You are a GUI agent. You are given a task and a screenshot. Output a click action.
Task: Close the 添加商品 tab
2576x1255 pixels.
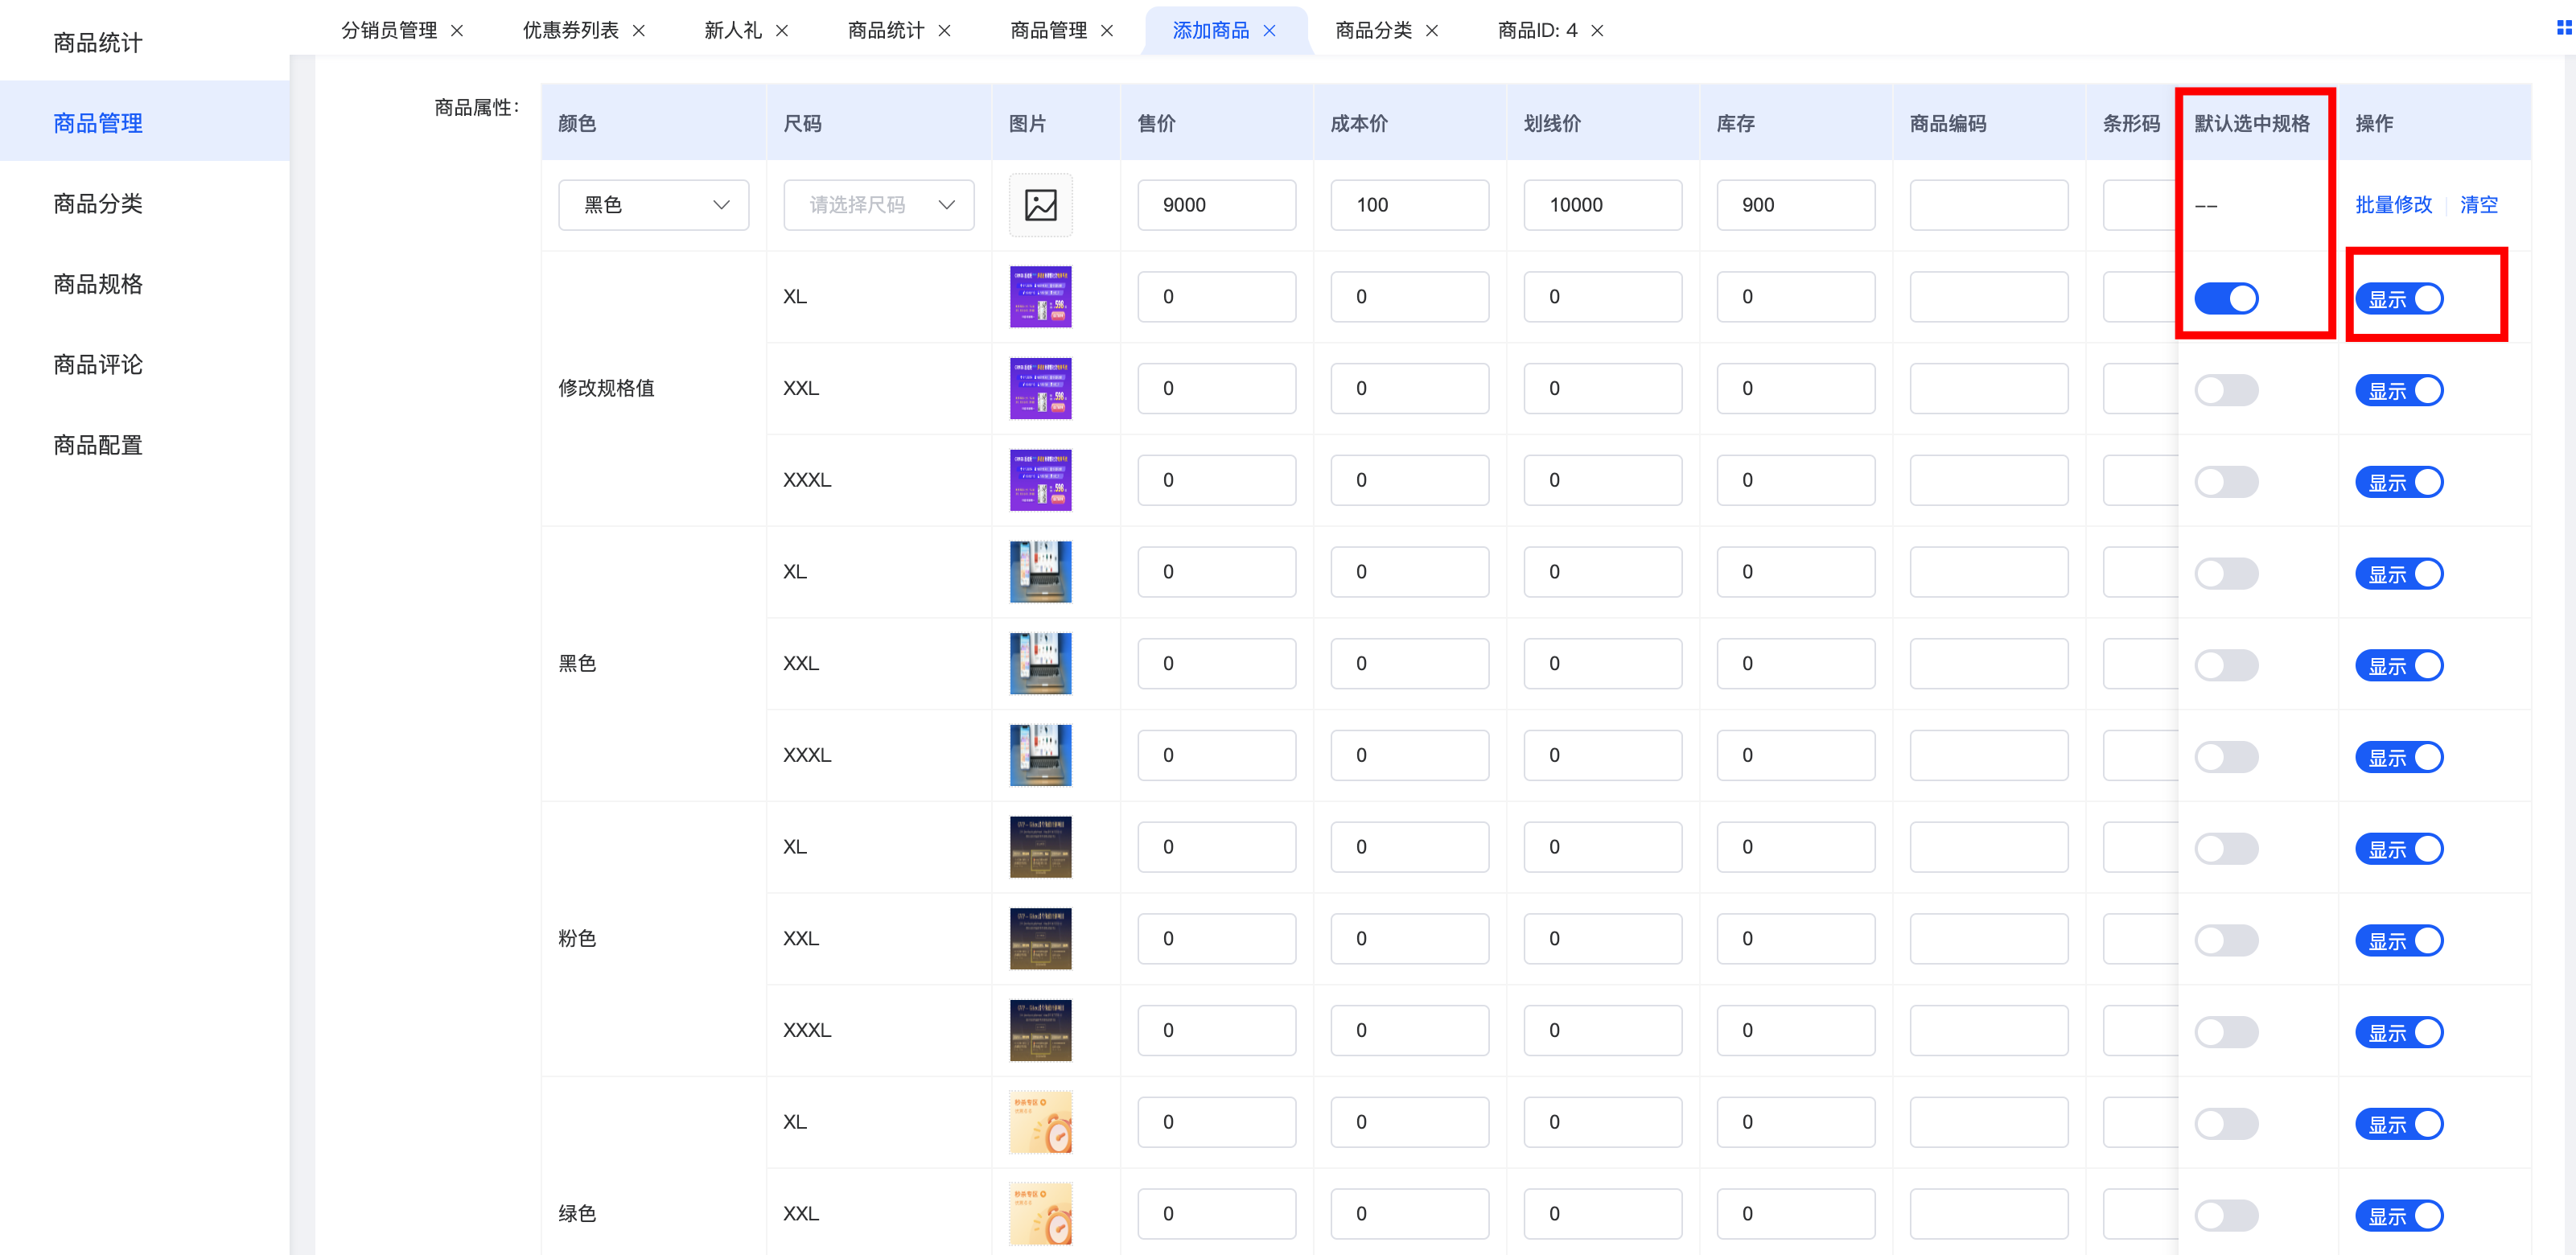pyautogui.click(x=1269, y=31)
